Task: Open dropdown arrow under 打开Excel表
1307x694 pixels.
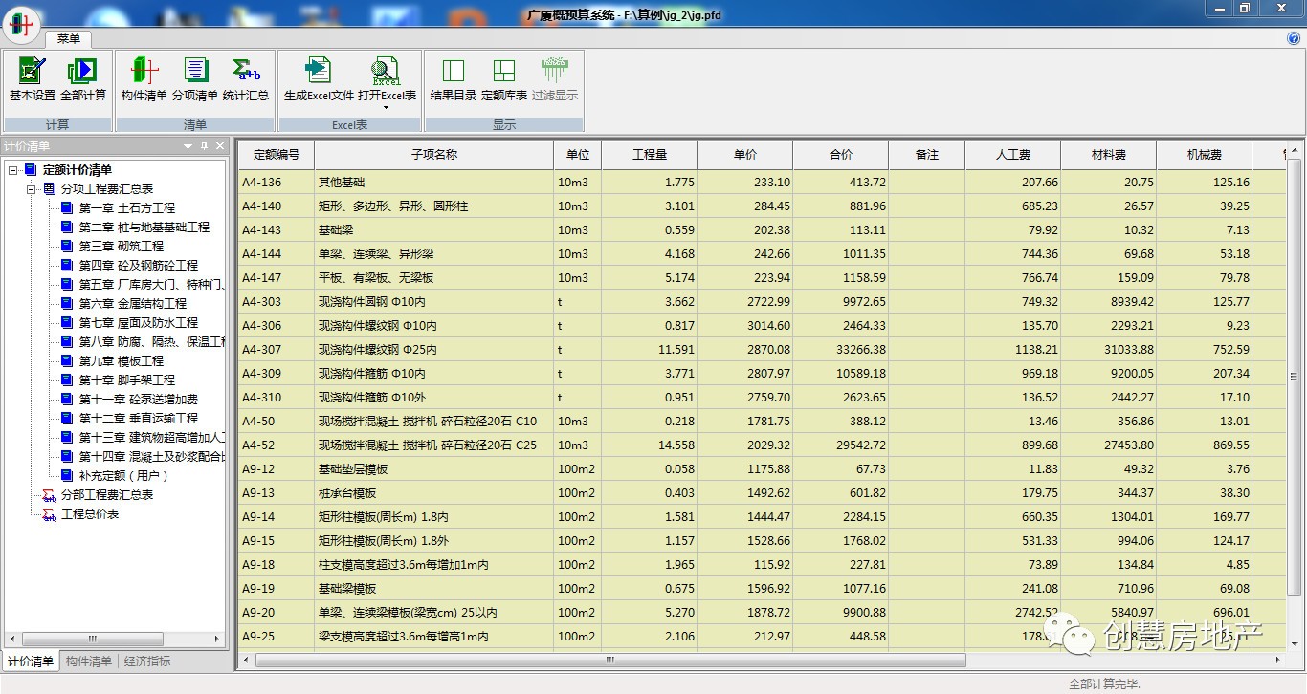Action: click(387, 107)
